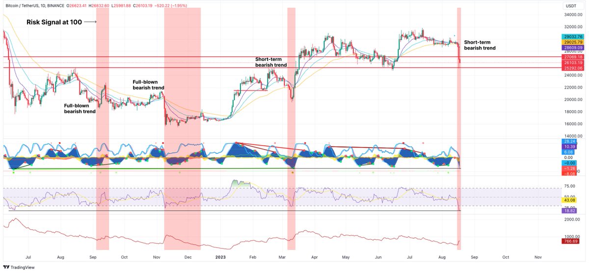Select the red 27069.18 horizontal line label

pos(570,57)
